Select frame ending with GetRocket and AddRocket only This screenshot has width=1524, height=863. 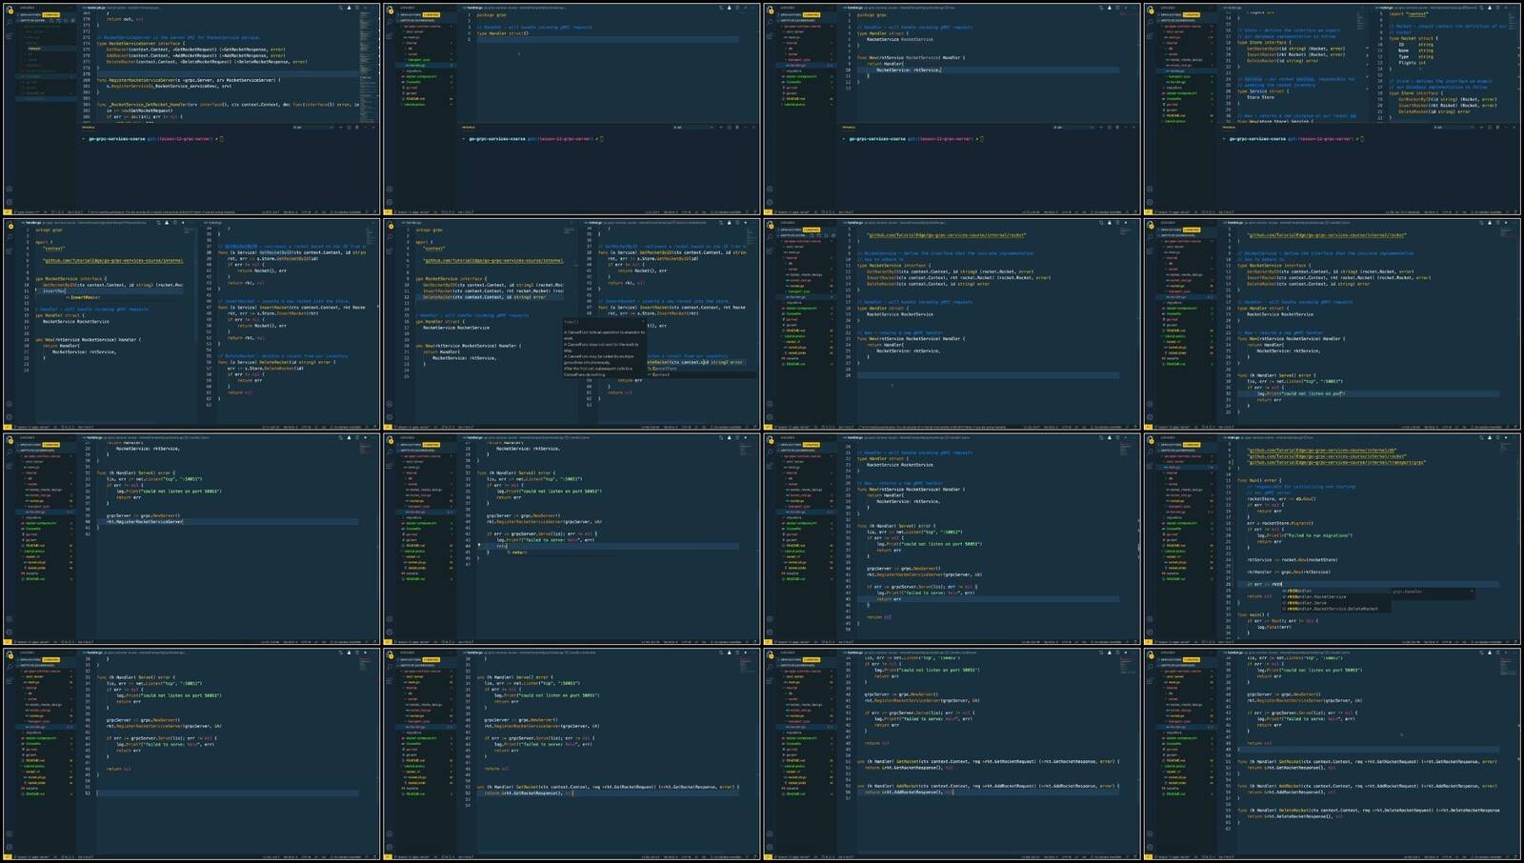tap(952, 754)
